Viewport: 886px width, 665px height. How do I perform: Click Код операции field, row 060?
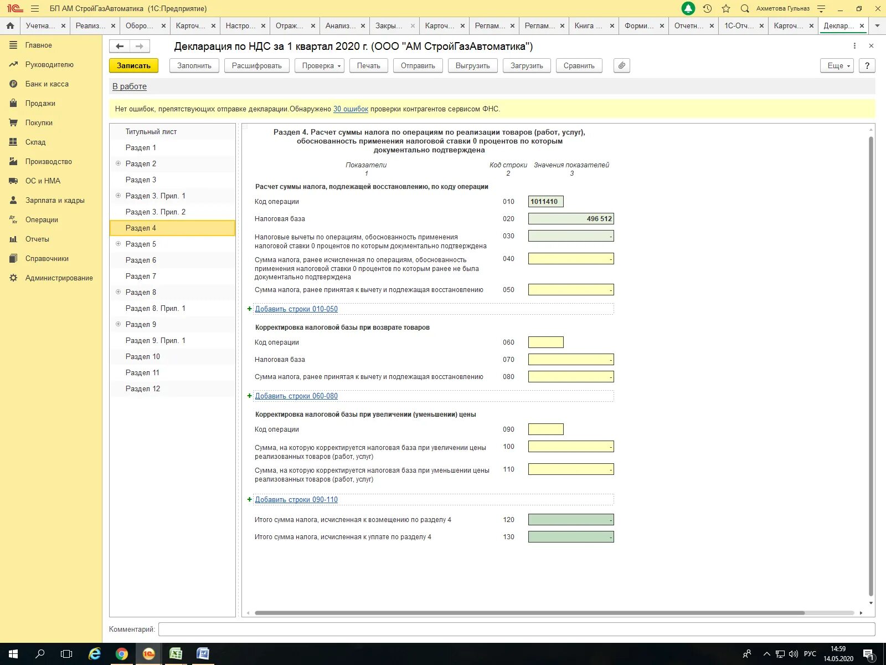tap(546, 342)
